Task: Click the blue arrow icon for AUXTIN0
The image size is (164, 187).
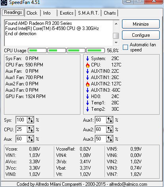Action: 88,71
